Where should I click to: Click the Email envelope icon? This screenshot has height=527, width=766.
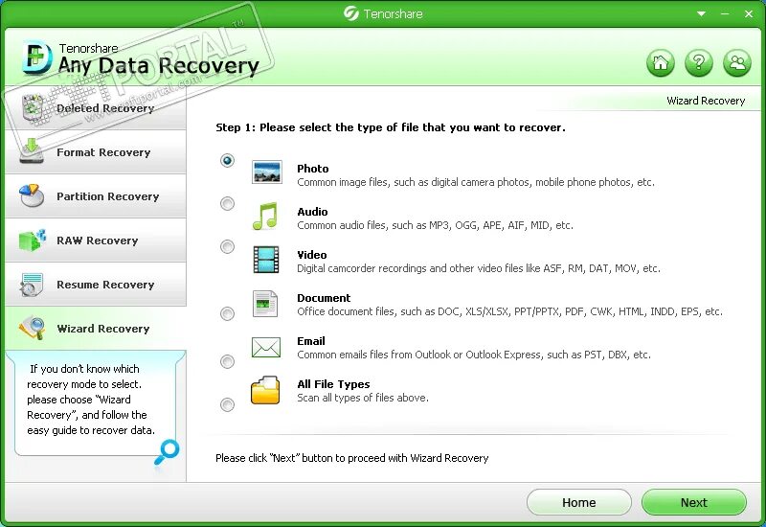266,347
